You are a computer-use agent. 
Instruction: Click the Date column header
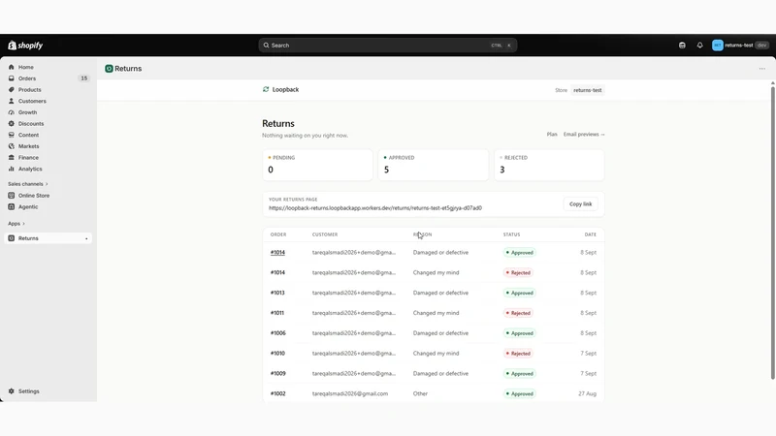(591, 234)
